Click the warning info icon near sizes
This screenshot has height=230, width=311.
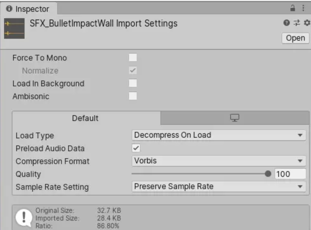pyautogui.click(x=23, y=217)
